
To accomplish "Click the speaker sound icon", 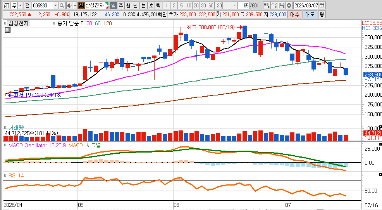I will click(x=69, y=5).
